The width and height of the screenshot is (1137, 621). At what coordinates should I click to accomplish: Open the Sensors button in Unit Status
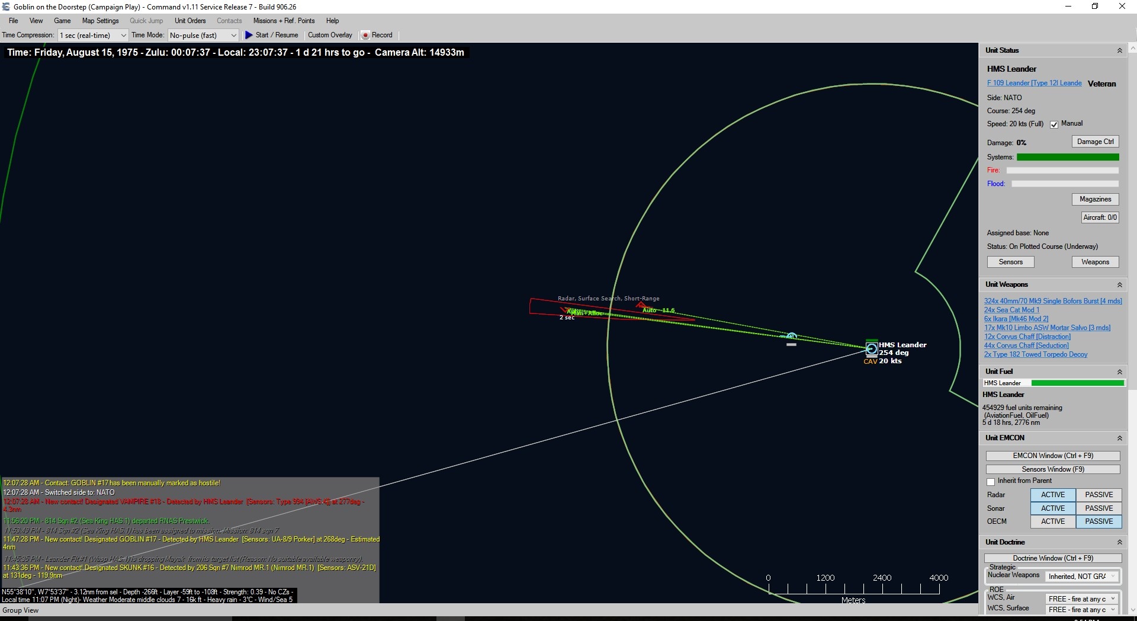pyautogui.click(x=1010, y=262)
